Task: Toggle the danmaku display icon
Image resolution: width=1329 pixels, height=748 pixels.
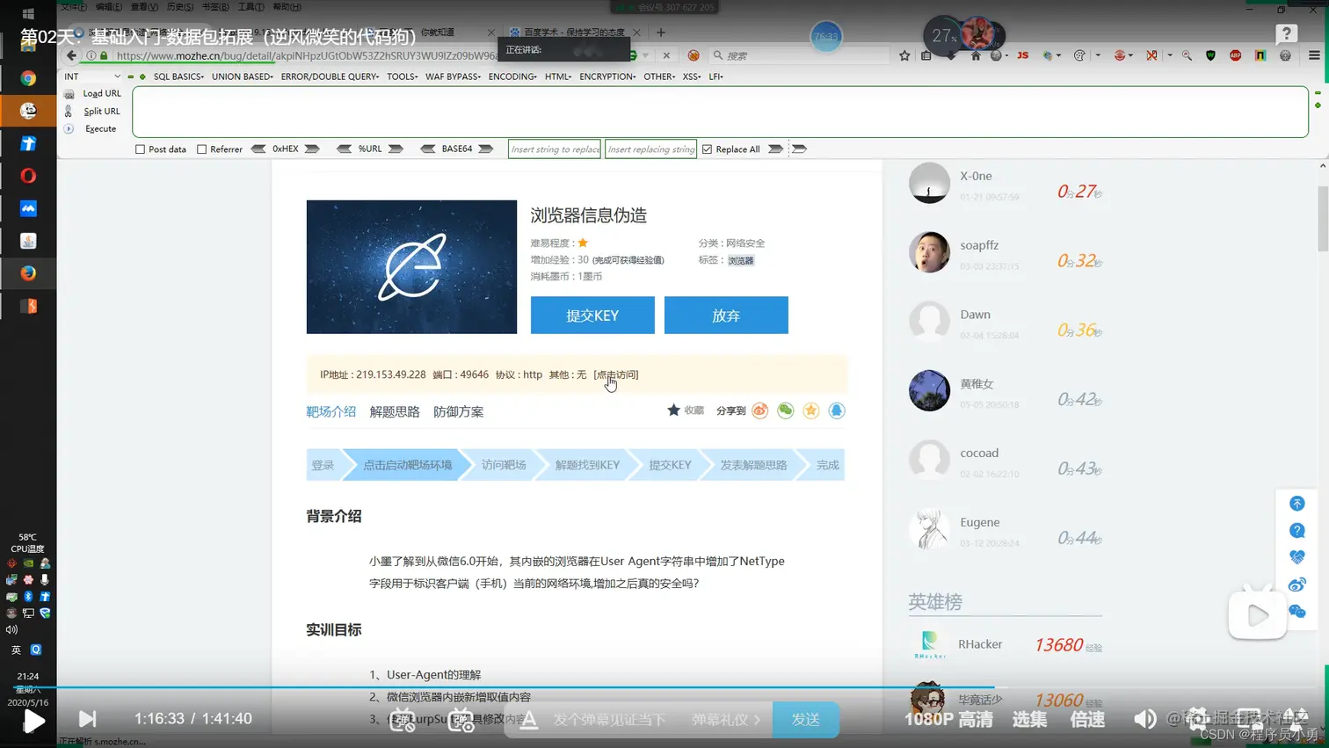Action: coord(403,720)
